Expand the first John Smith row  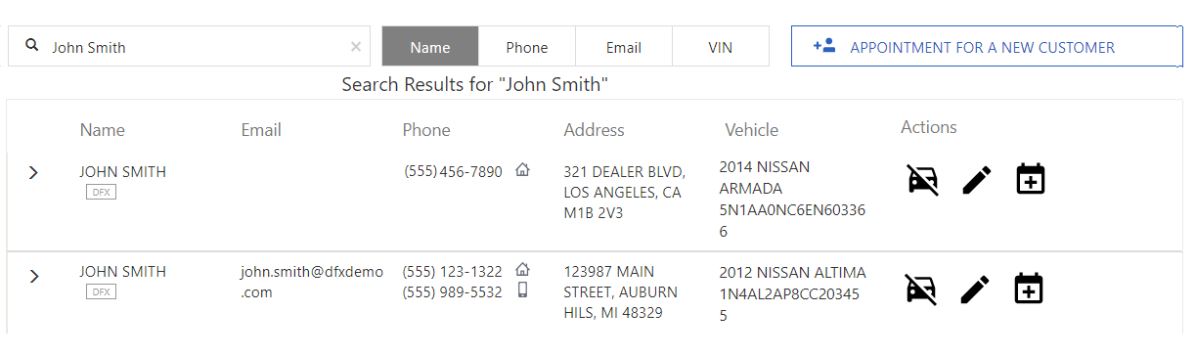[33, 172]
